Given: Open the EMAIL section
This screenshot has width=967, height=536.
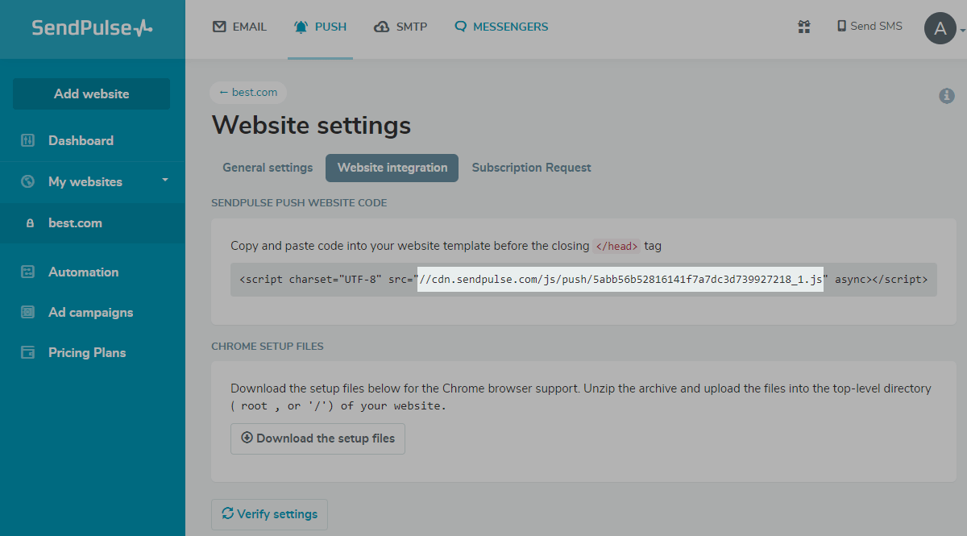Looking at the screenshot, I should pyautogui.click(x=239, y=27).
